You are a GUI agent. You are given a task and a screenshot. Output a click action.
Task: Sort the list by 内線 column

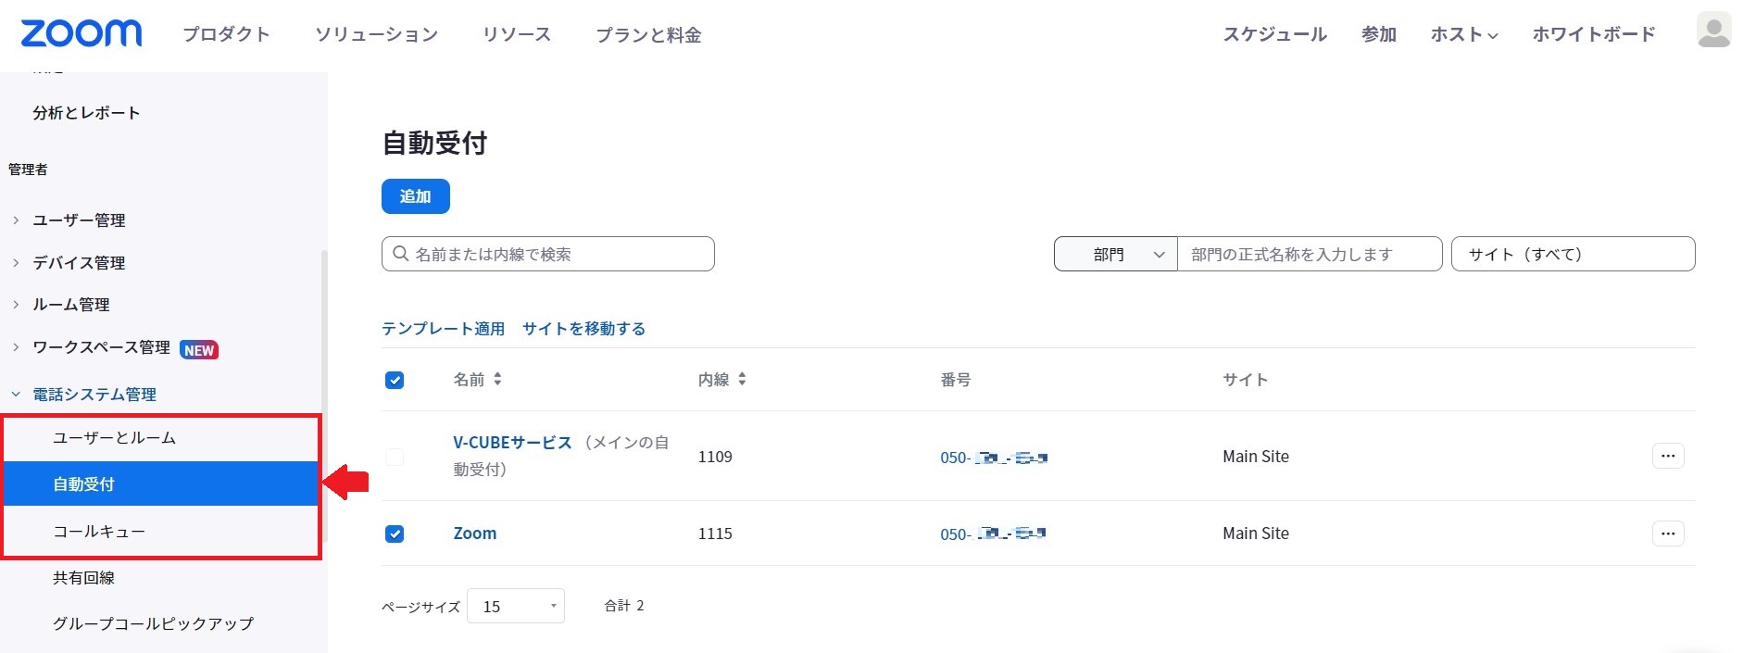click(x=742, y=380)
